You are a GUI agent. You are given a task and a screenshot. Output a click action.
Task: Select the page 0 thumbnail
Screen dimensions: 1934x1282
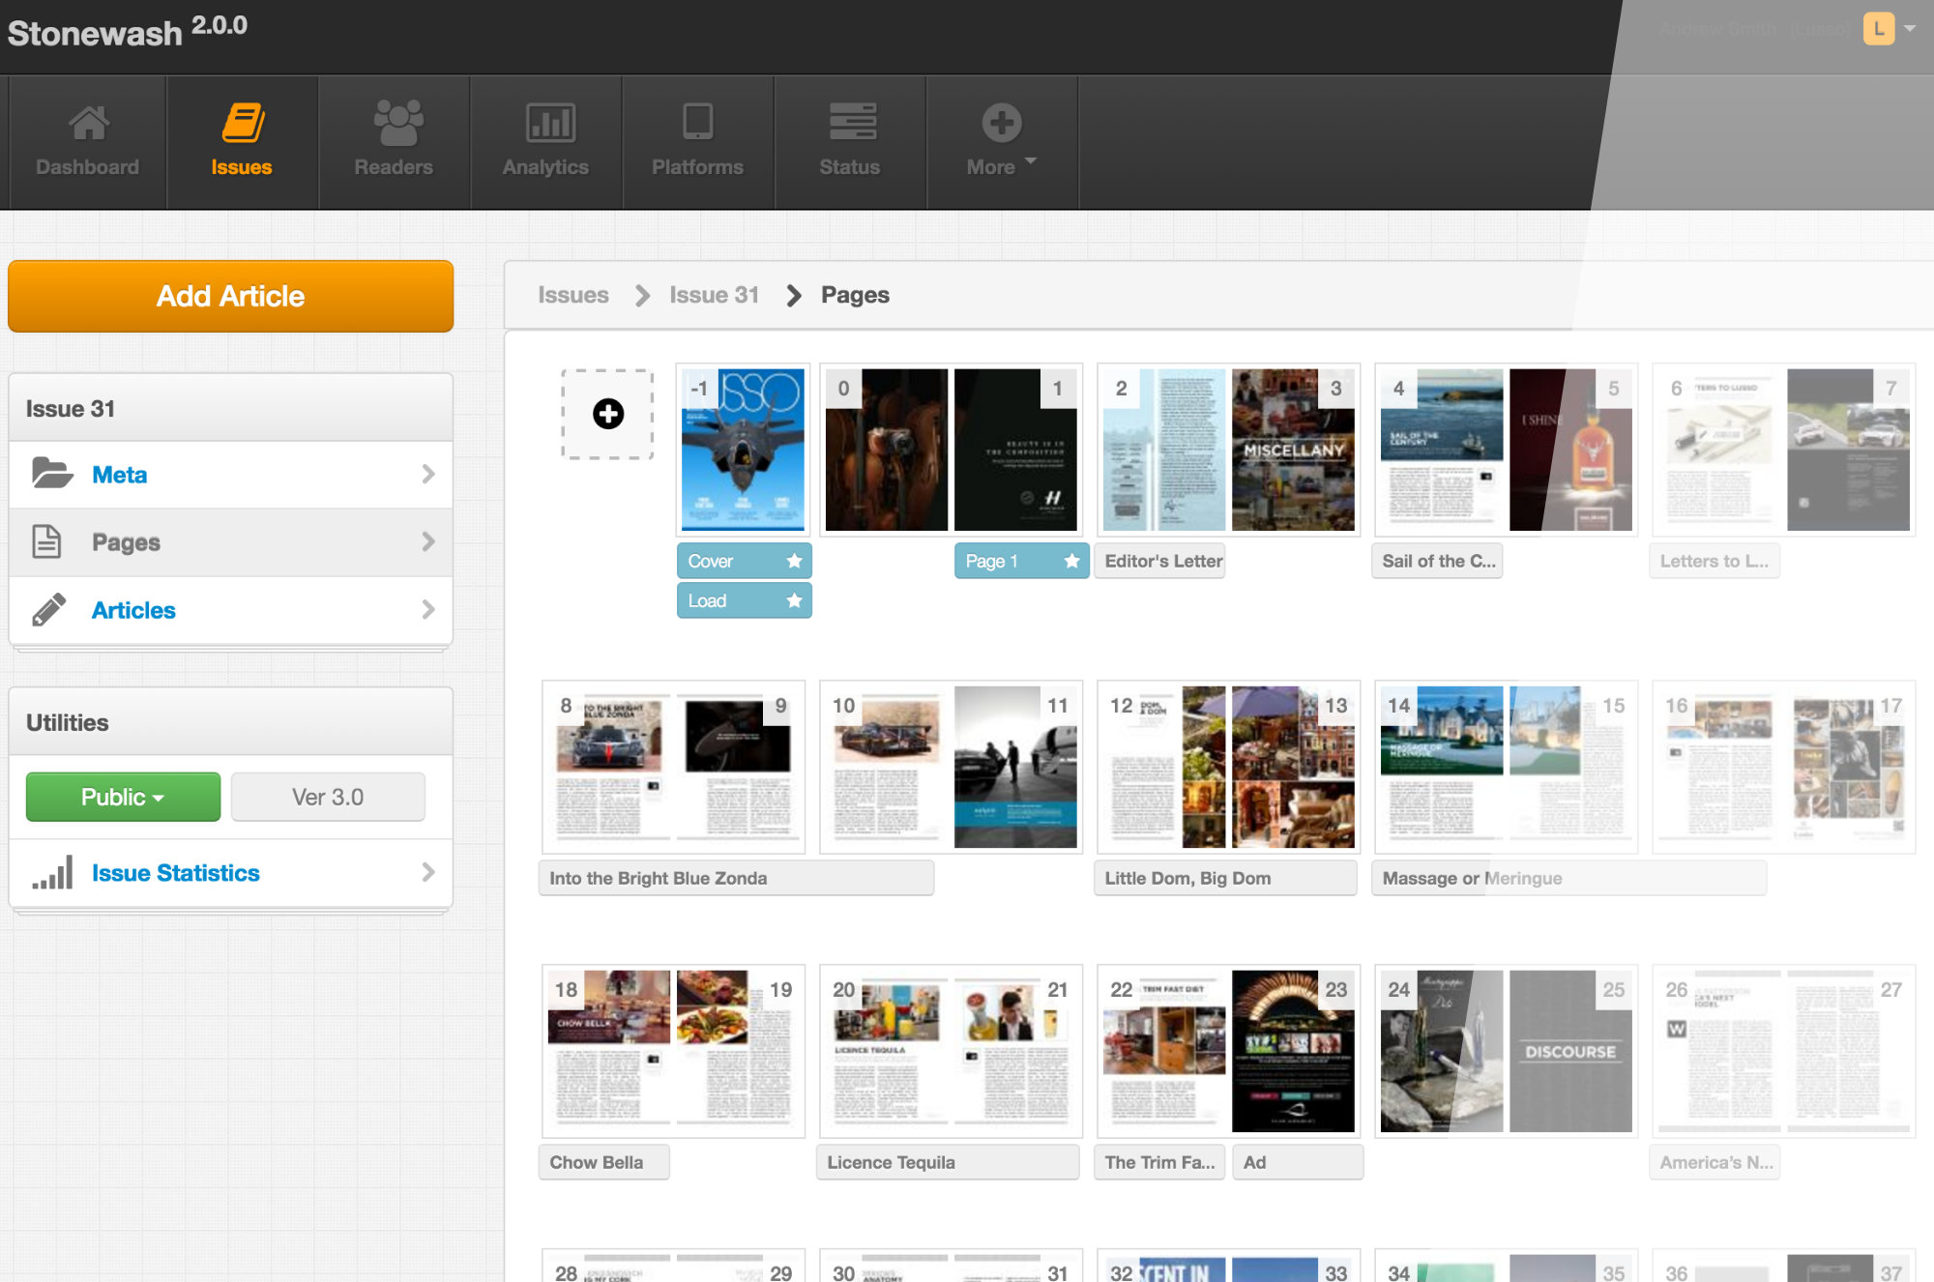[886, 450]
